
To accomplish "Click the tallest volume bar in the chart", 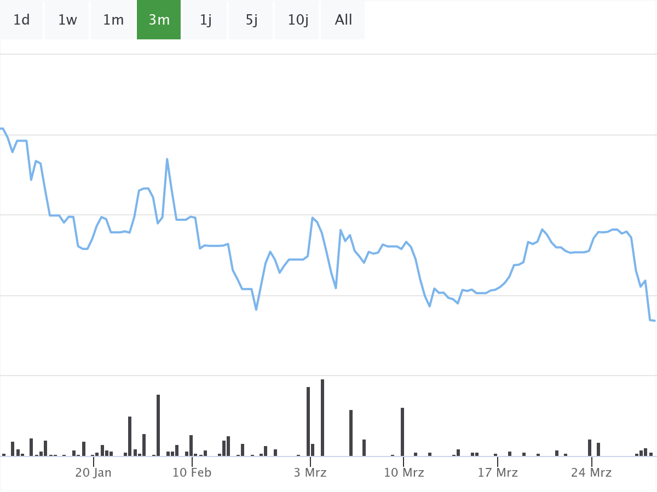I will [322, 418].
